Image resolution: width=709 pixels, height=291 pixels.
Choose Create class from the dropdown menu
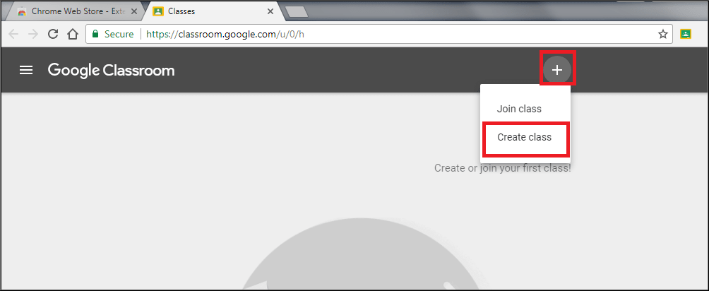[525, 137]
